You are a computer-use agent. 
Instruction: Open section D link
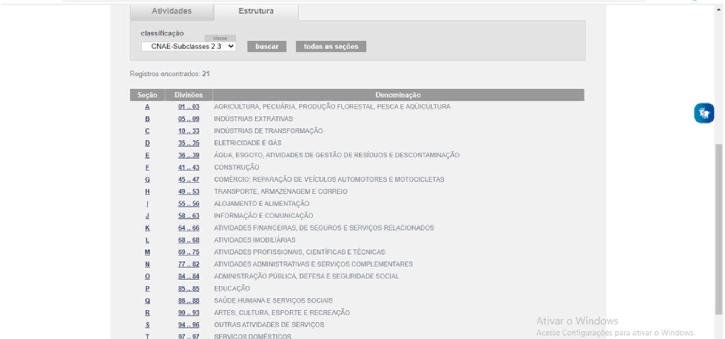point(147,143)
